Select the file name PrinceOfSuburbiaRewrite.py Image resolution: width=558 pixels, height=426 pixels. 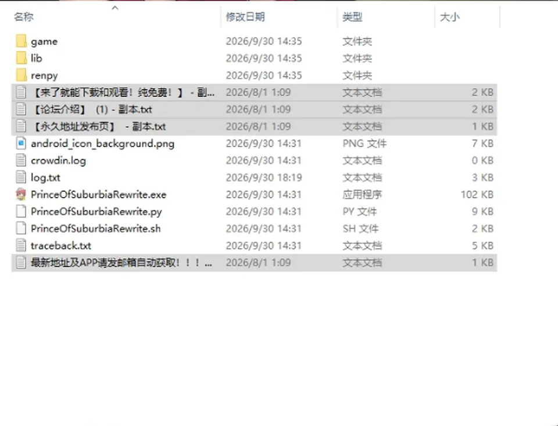click(x=96, y=212)
